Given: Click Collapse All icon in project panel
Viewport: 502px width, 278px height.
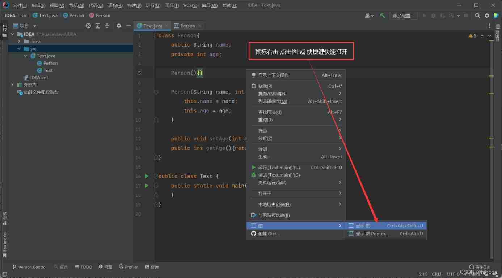Looking at the screenshot, I should [x=107, y=26].
